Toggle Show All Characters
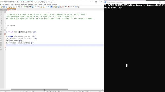 click(49, 7)
